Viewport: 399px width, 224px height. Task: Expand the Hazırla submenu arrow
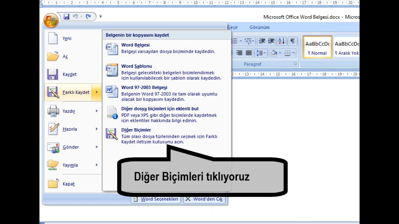coord(97,129)
